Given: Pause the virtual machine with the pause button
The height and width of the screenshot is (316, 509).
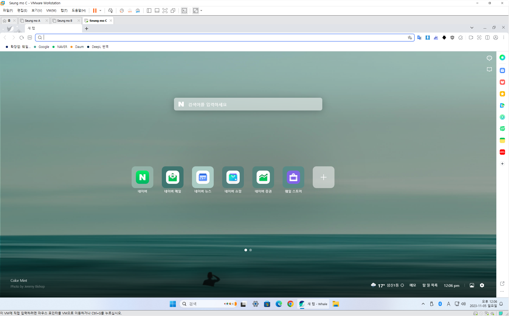Looking at the screenshot, I should point(95,11).
